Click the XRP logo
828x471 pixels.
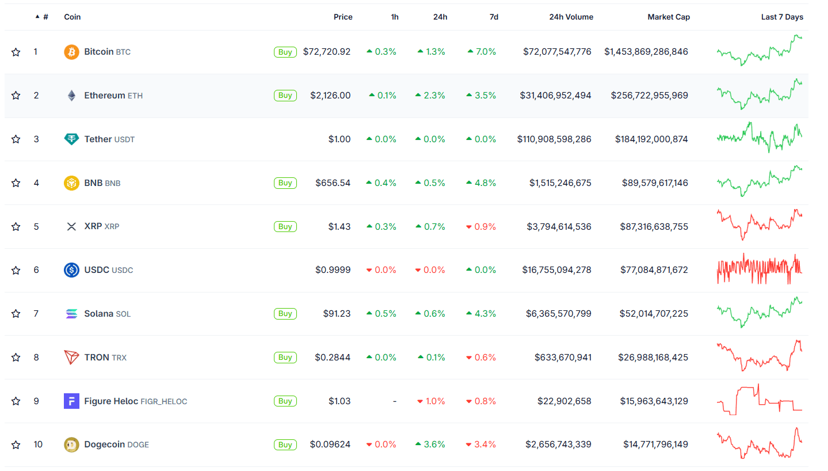click(71, 226)
